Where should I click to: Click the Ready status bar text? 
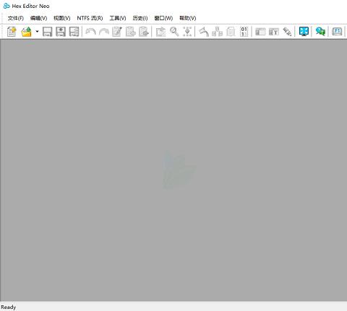pos(9,307)
